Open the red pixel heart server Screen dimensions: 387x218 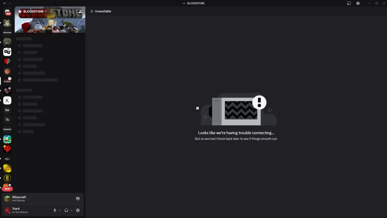tap(7, 149)
